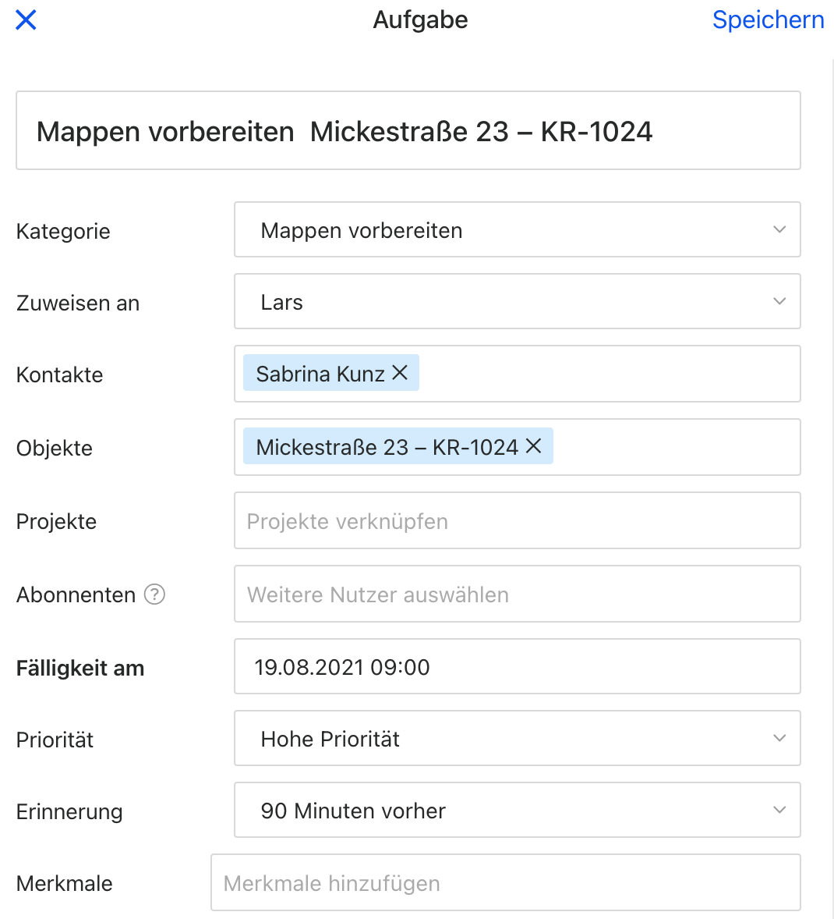Open the Priorität dropdown
The width and height of the screenshot is (834, 919).
(x=517, y=739)
